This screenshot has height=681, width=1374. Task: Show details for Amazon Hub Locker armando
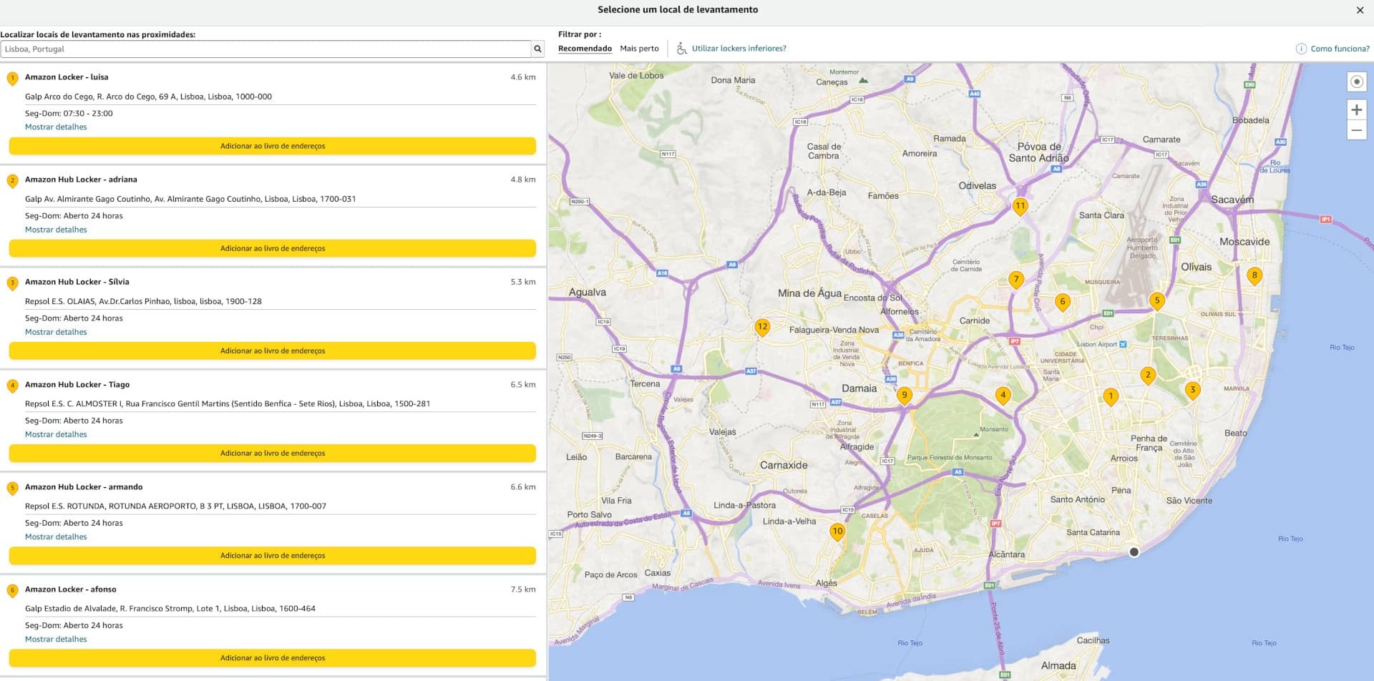click(56, 537)
